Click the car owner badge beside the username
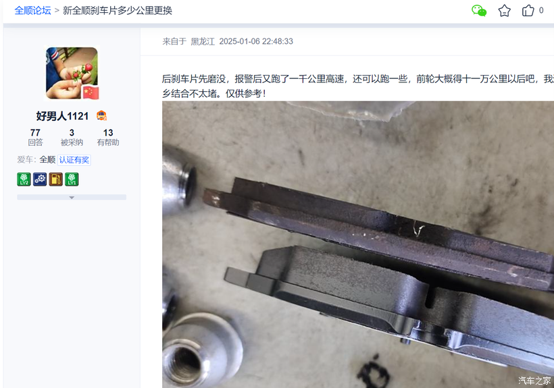 tap(101, 115)
